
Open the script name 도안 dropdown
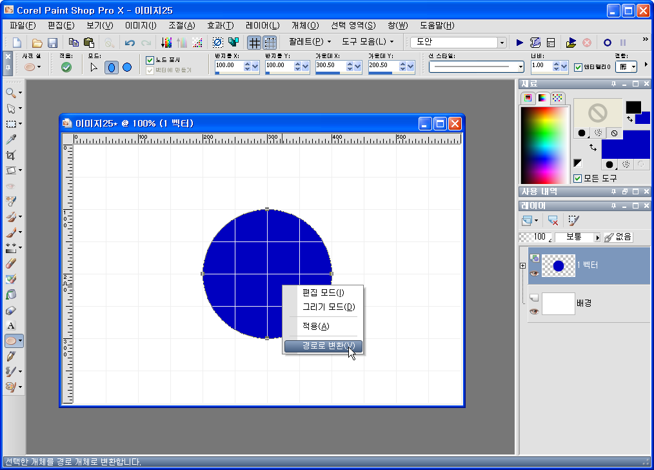pos(502,43)
